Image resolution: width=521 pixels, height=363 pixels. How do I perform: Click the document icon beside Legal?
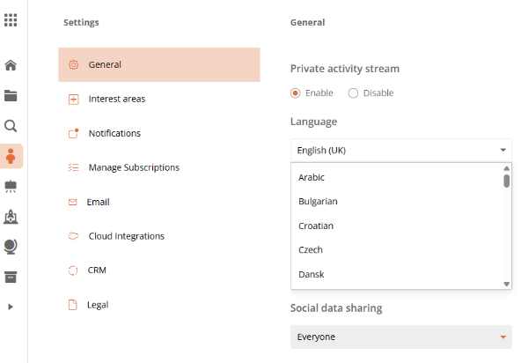click(x=73, y=305)
